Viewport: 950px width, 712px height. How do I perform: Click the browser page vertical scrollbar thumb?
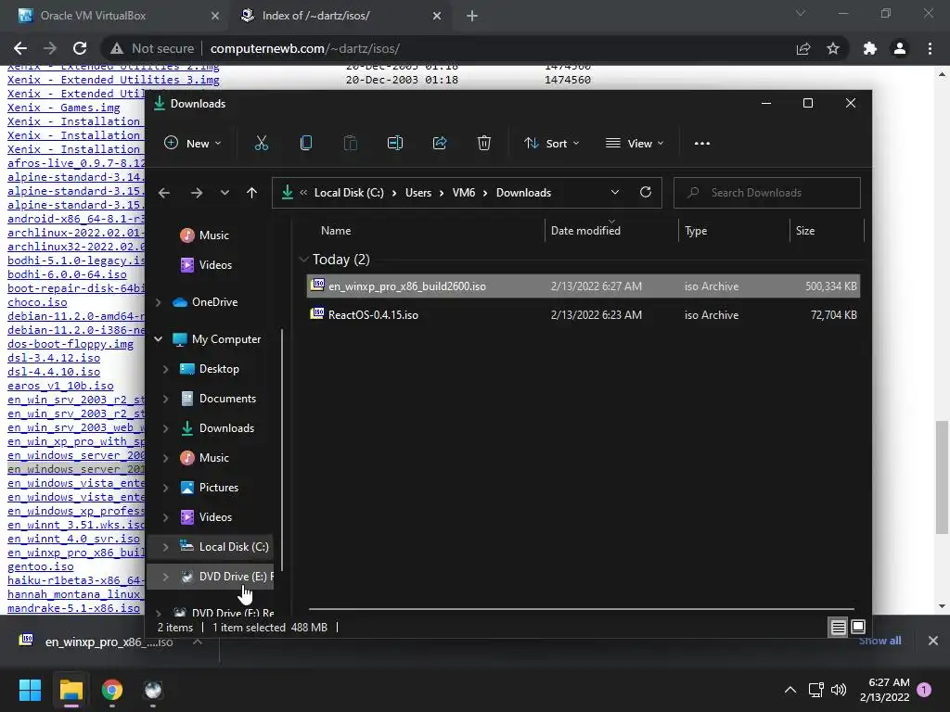(x=942, y=477)
